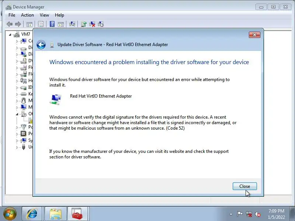The image size is (295, 221).
Task: Open the Action menu
Action: coord(27,15)
